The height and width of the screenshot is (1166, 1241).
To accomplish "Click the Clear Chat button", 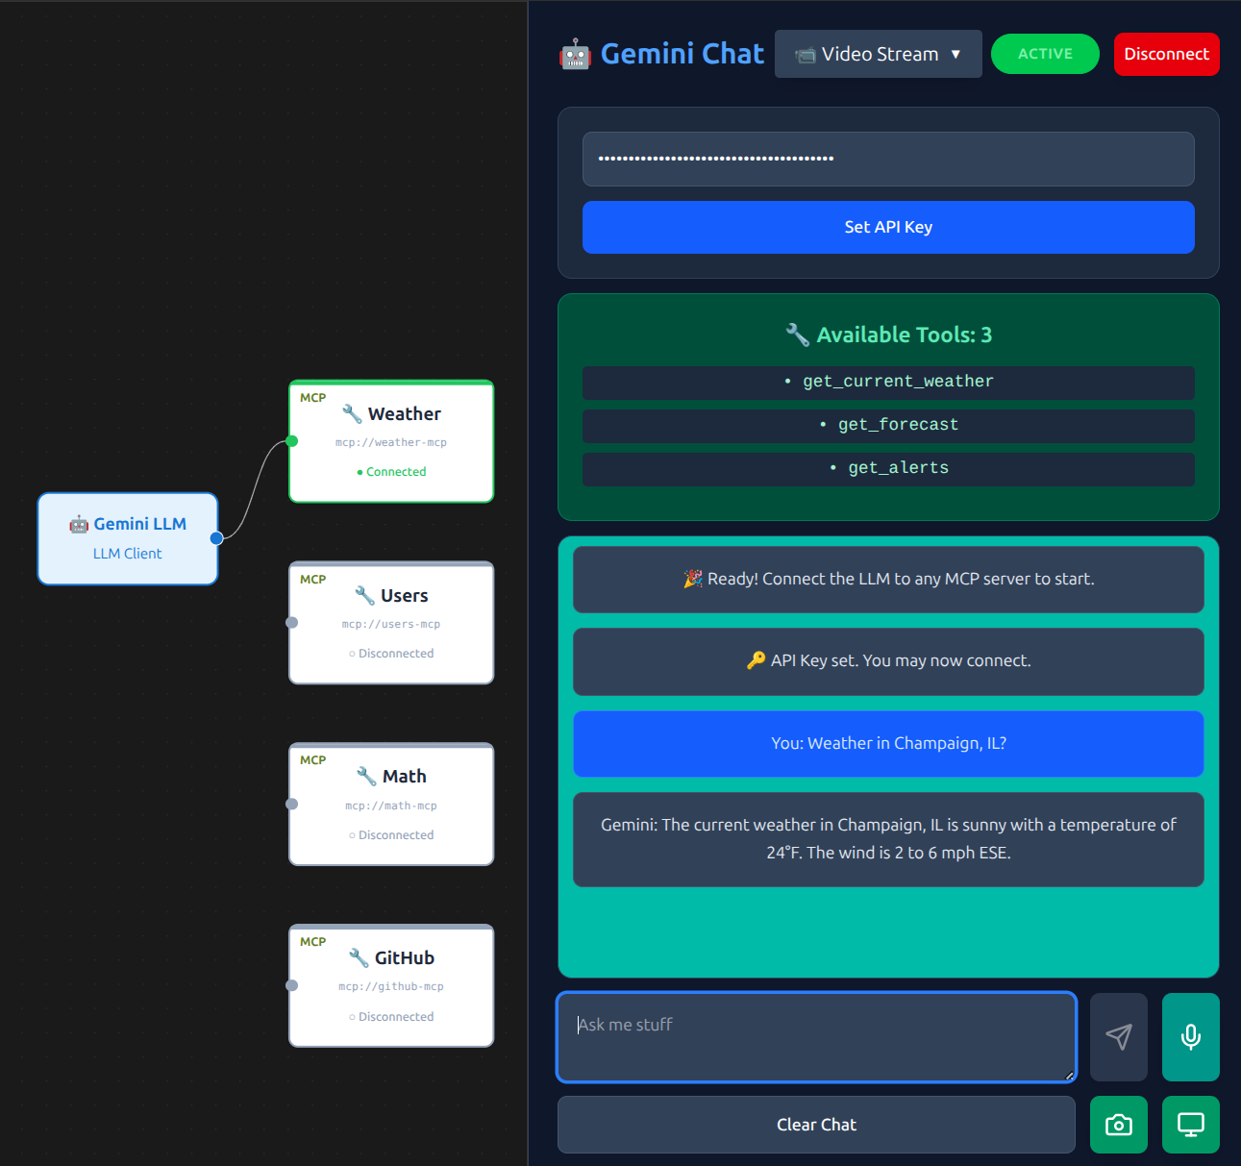I will (x=815, y=1124).
